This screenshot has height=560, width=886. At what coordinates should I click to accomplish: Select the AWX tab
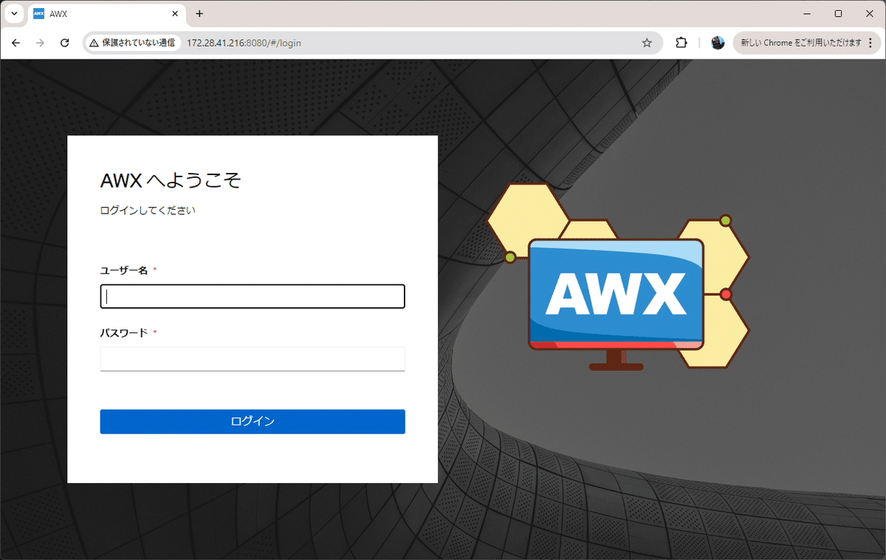pos(106,14)
